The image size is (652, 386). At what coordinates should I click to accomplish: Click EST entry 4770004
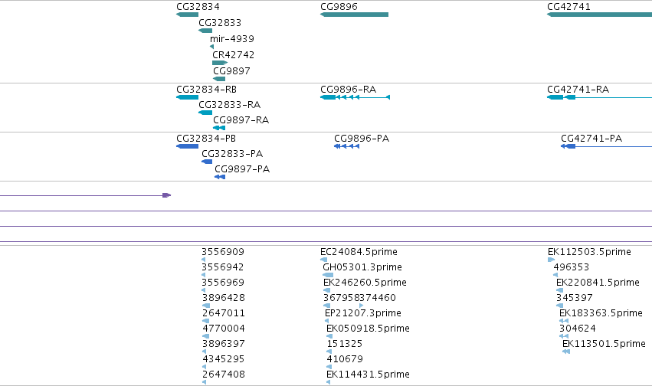coord(224,329)
